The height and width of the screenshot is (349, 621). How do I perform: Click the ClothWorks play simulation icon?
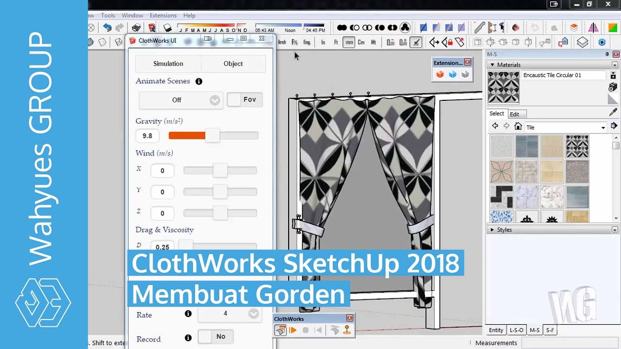pos(293,330)
